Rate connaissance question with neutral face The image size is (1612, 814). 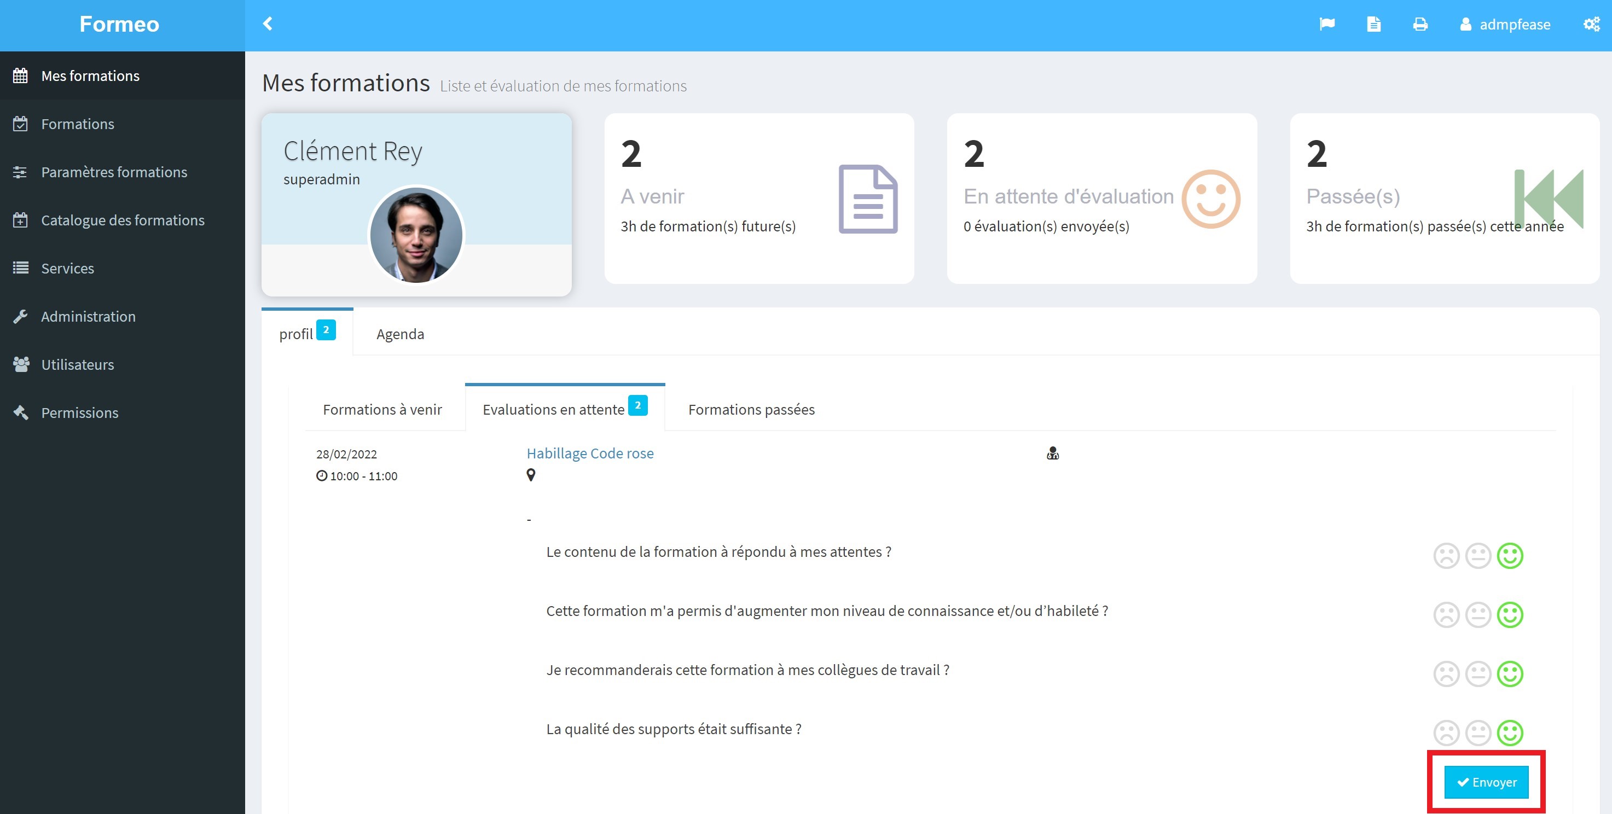coord(1478,614)
